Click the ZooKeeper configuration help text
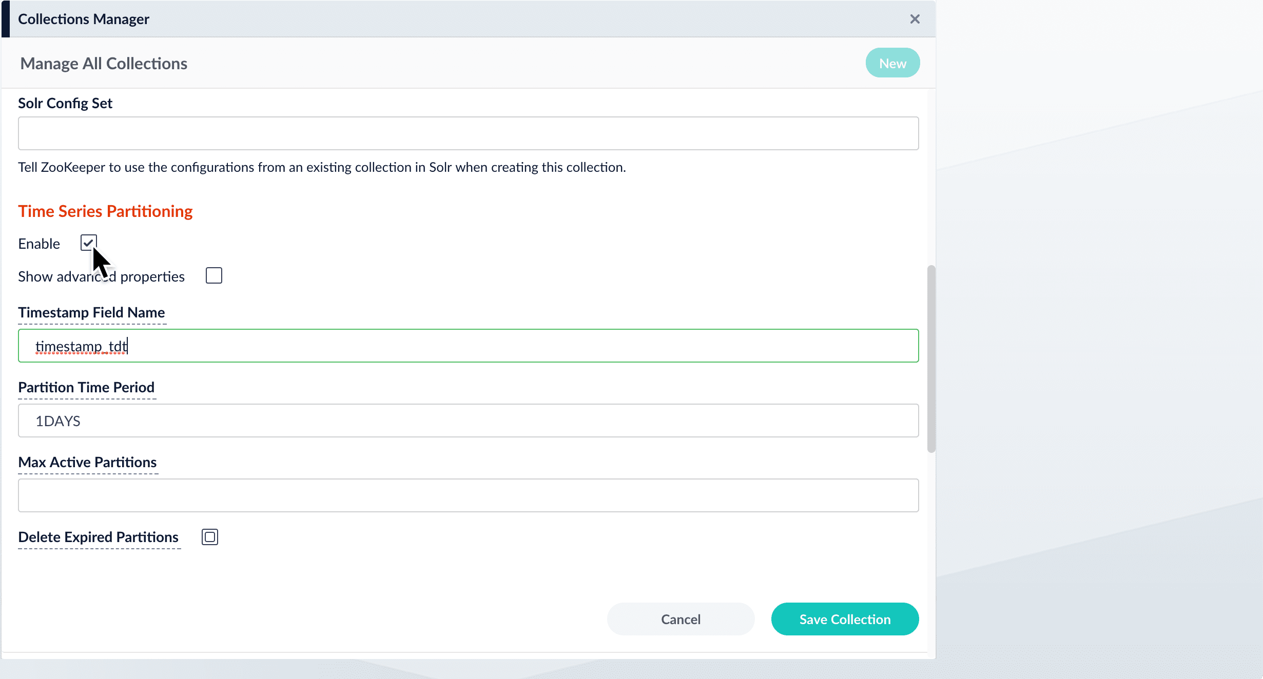Viewport: 1263px width, 679px height. click(x=322, y=167)
